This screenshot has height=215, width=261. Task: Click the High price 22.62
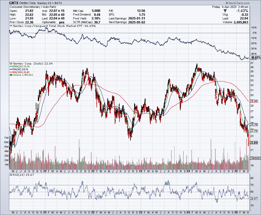29,15
